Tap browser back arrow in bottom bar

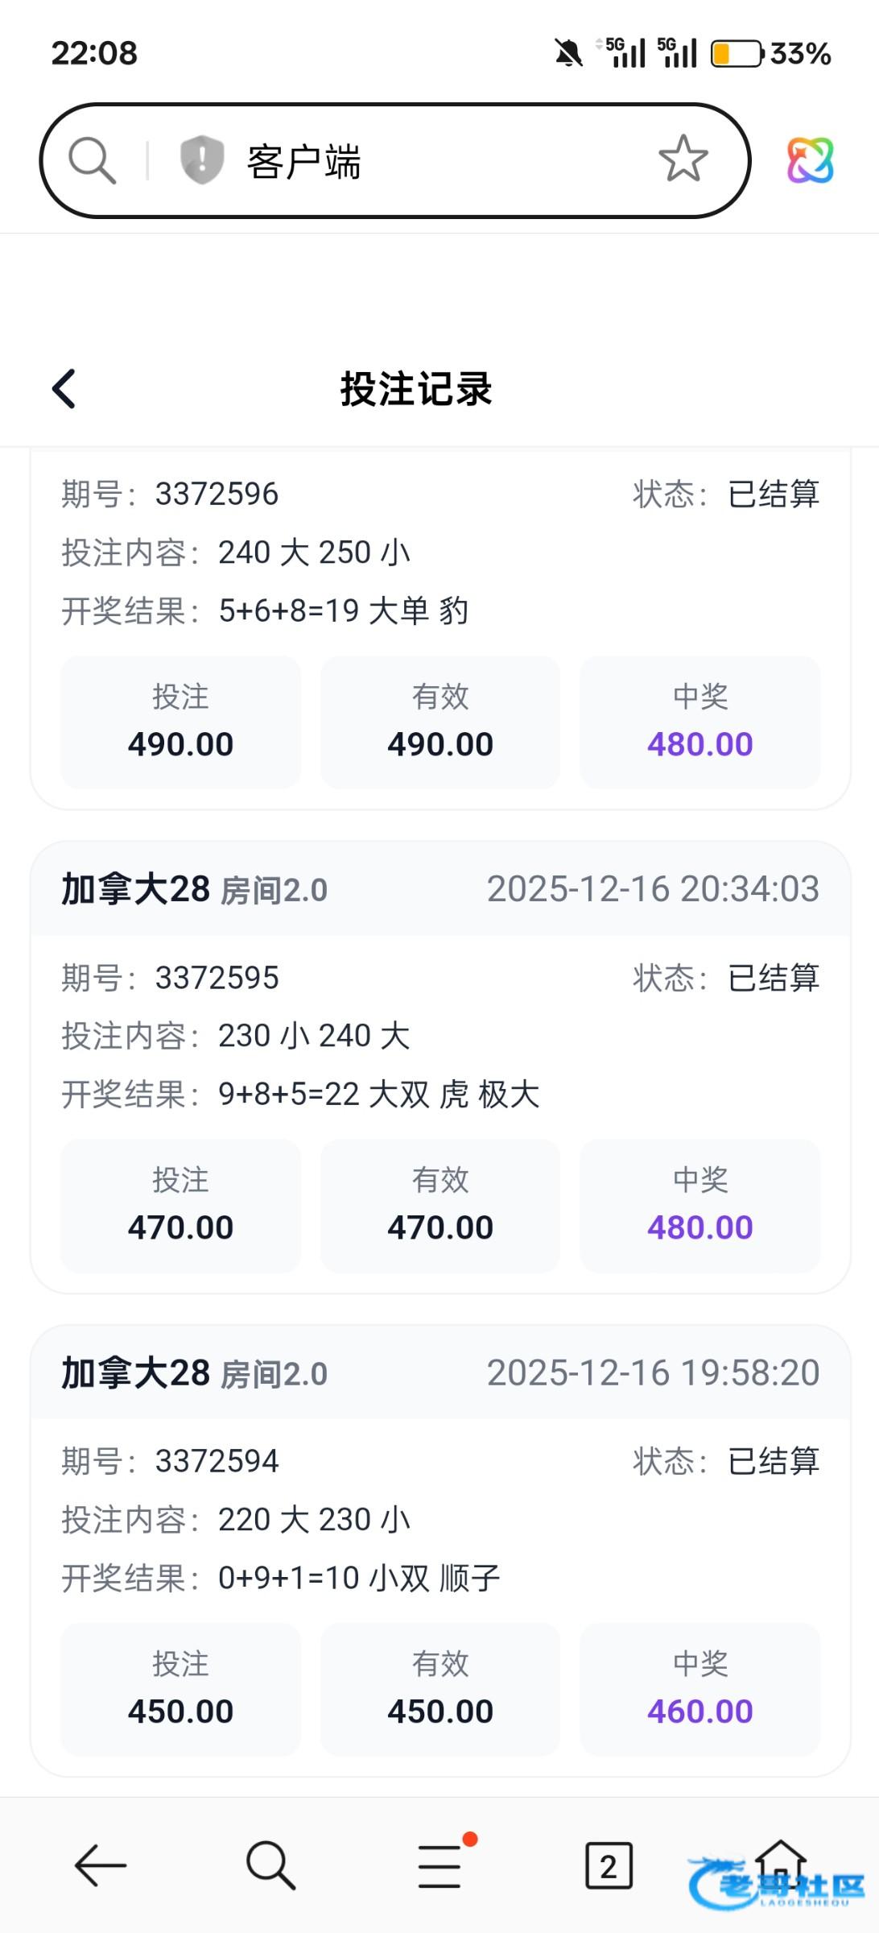pyautogui.click(x=101, y=1865)
